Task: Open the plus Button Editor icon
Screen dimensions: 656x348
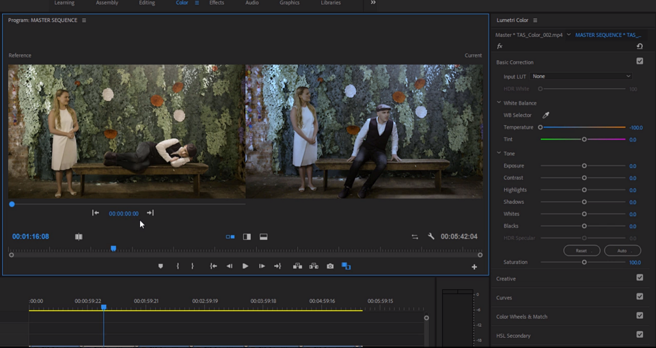Action: [474, 267]
